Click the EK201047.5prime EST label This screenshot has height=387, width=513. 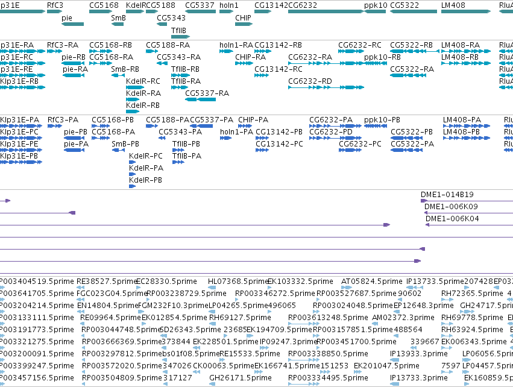point(387,366)
